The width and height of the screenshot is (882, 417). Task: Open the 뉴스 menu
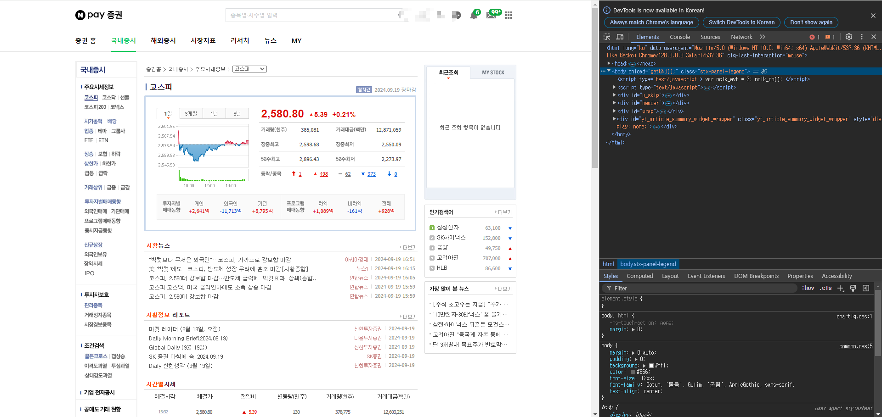[271, 41]
